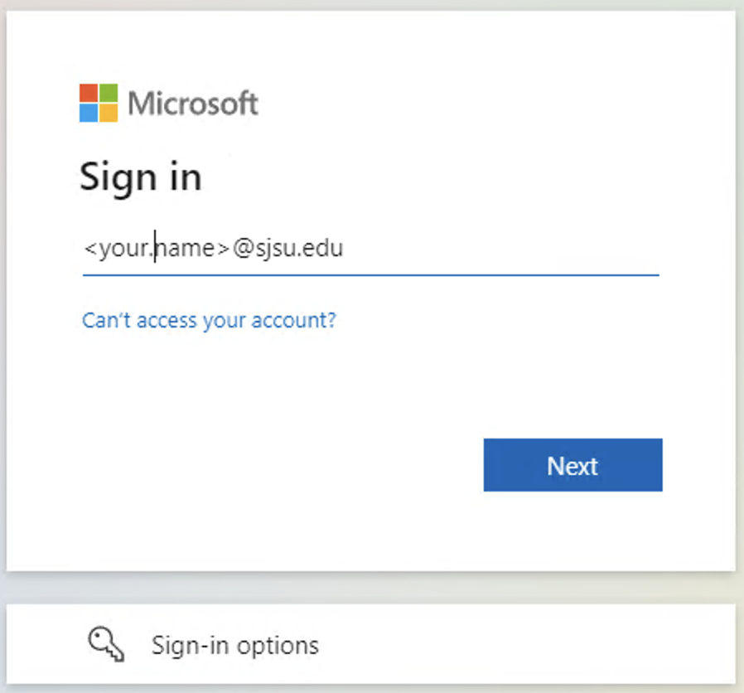This screenshot has width=744, height=693.
Task: Click the <your.name>@sjsu.edu placeholder text
Action: tap(214, 247)
